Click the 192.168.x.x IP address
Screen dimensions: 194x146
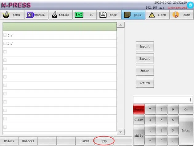(x=155, y=8)
